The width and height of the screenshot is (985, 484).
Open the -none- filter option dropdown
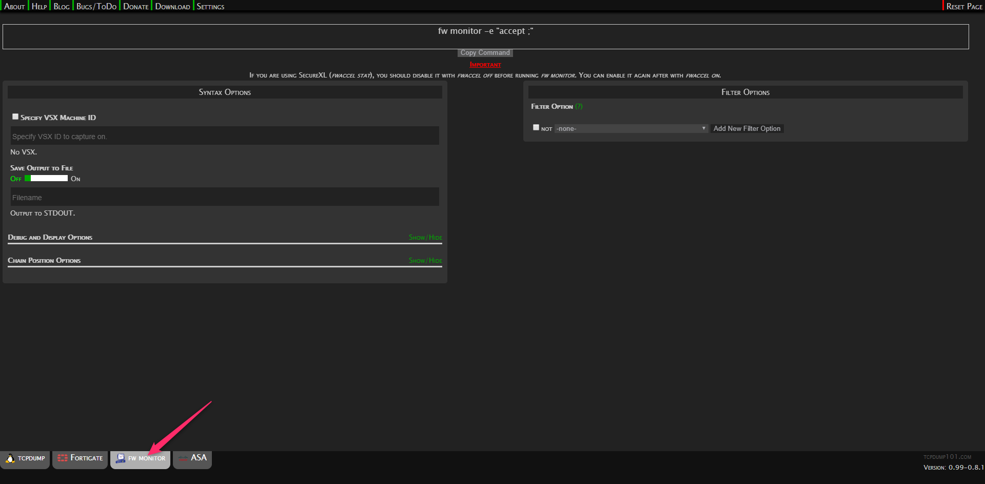632,128
